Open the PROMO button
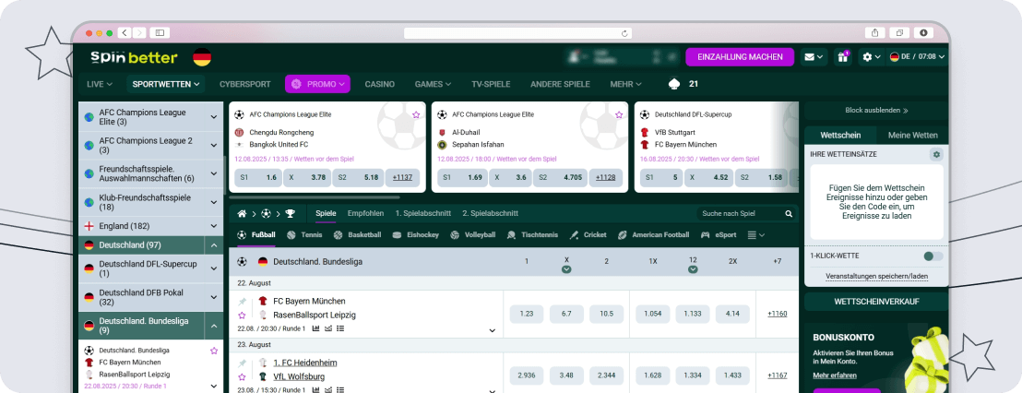 (x=317, y=84)
